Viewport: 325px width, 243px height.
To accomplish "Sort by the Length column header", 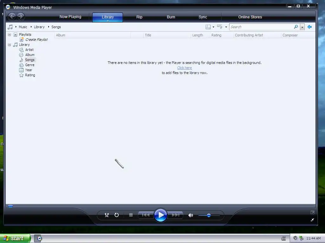I will click(x=200, y=35).
